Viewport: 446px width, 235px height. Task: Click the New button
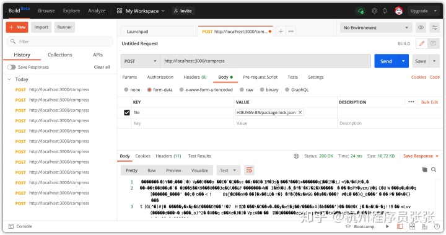(17, 27)
